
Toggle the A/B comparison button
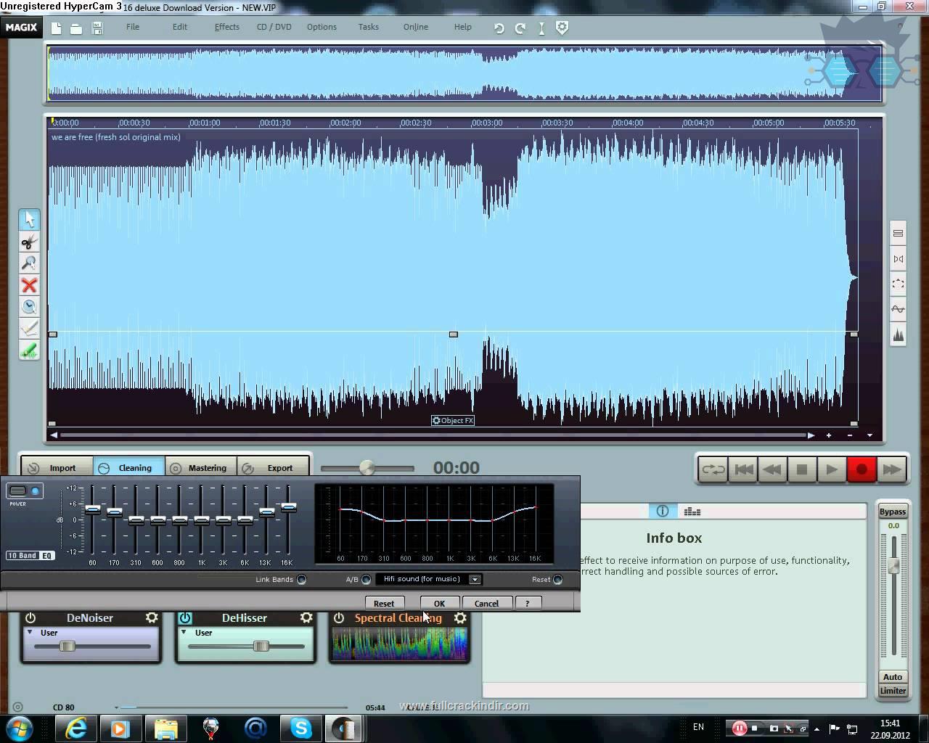tap(366, 579)
